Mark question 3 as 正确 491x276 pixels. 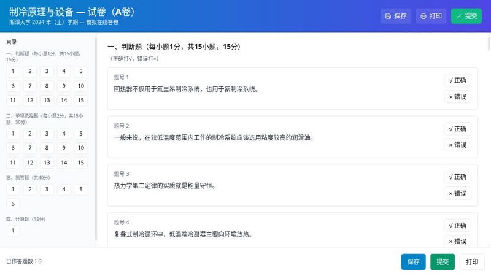click(457, 177)
